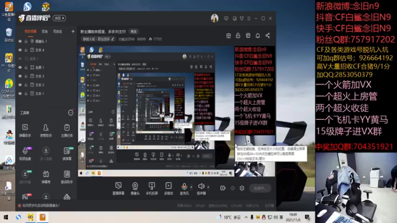The width and height of the screenshot is (397, 223).
Task: Add 摄像头 camera source
Action: click(x=135, y=189)
